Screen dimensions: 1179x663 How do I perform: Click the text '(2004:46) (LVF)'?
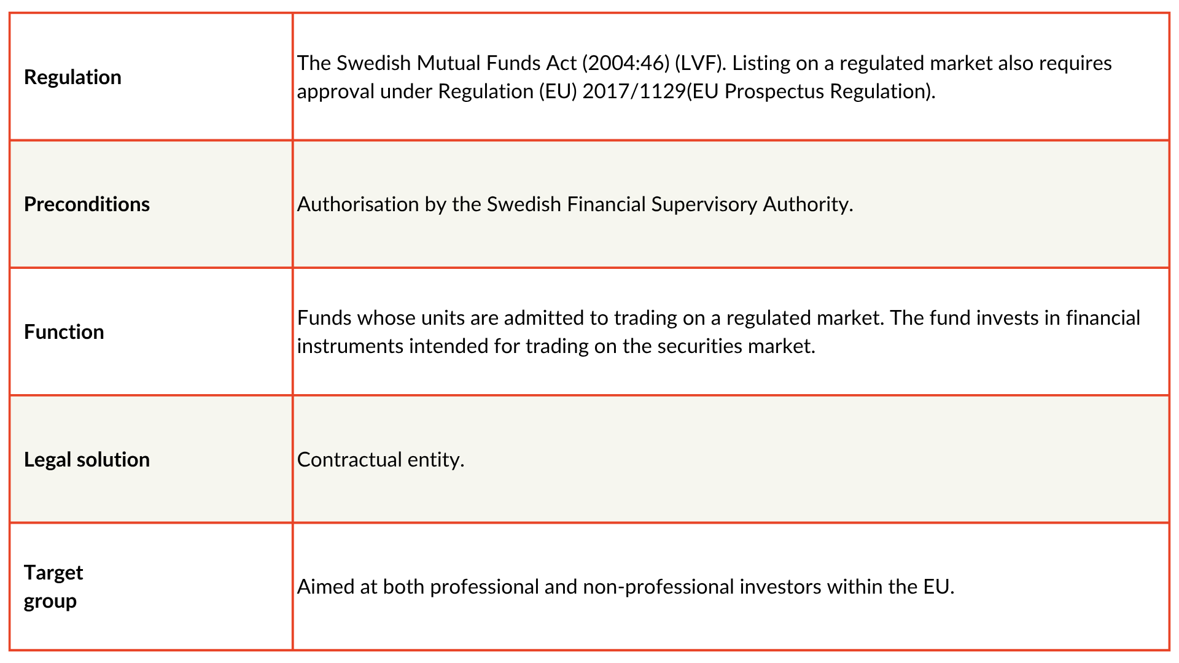pos(654,63)
